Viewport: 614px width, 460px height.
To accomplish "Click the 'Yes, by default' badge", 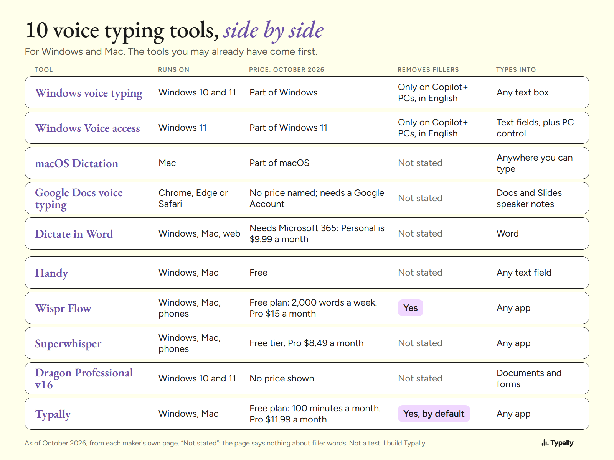I will (434, 414).
